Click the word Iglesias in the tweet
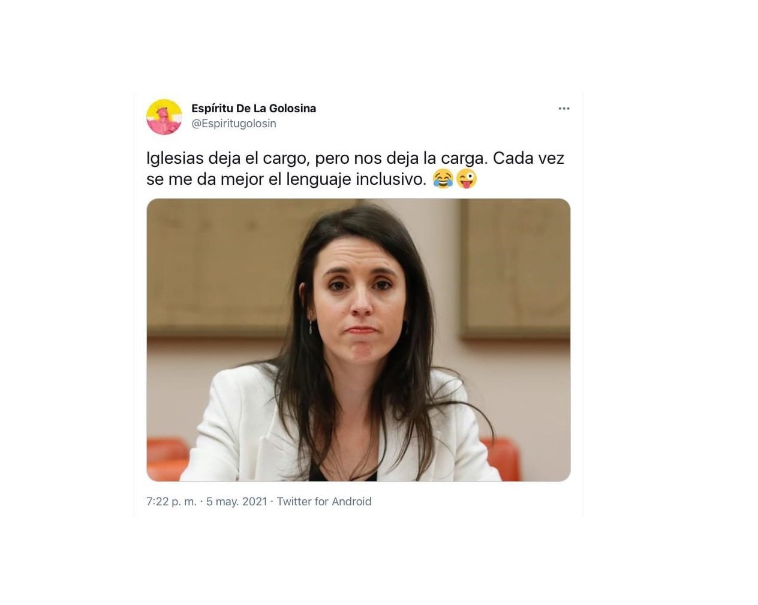 point(175,158)
